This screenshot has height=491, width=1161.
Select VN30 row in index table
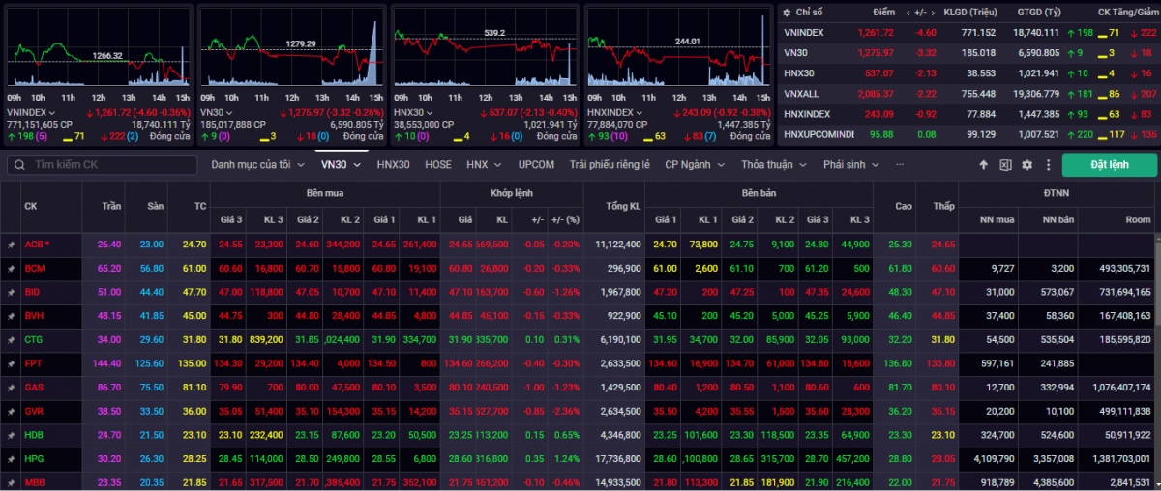pyautogui.click(x=967, y=53)
